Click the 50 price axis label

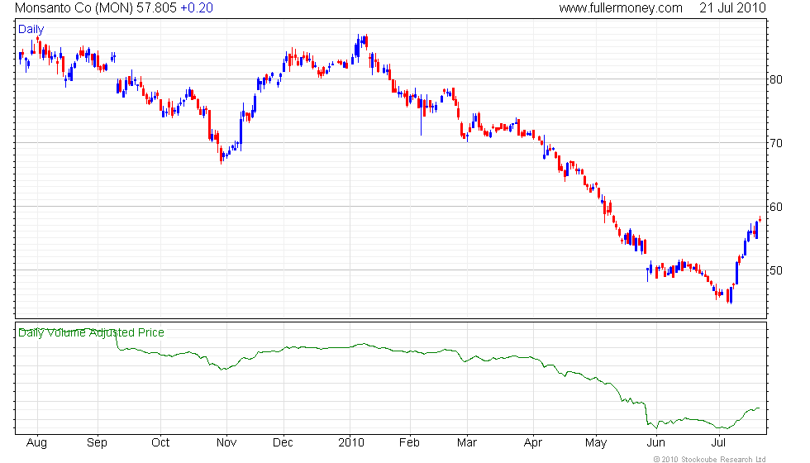(776, 270)
